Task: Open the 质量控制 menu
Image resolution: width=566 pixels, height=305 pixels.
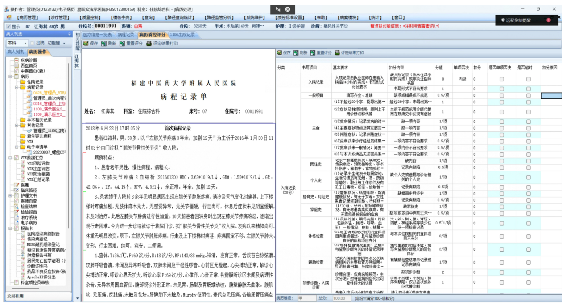Action: point(91,17)
